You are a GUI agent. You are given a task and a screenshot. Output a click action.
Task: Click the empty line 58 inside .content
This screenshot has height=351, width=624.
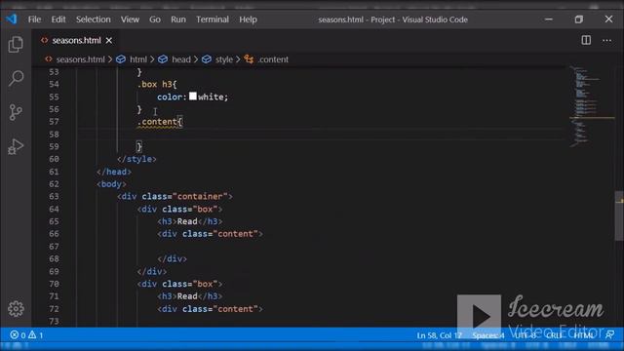pyautogui.click(x=319, y=135)
